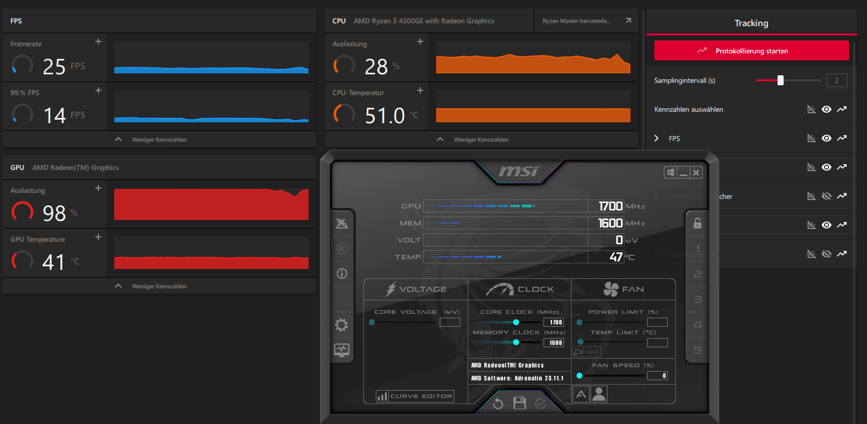This screenshot has width=867, height=424.
Task: Click the unit ruler icon in GPU-Arbeitsspeicher row
Action: 812,196
